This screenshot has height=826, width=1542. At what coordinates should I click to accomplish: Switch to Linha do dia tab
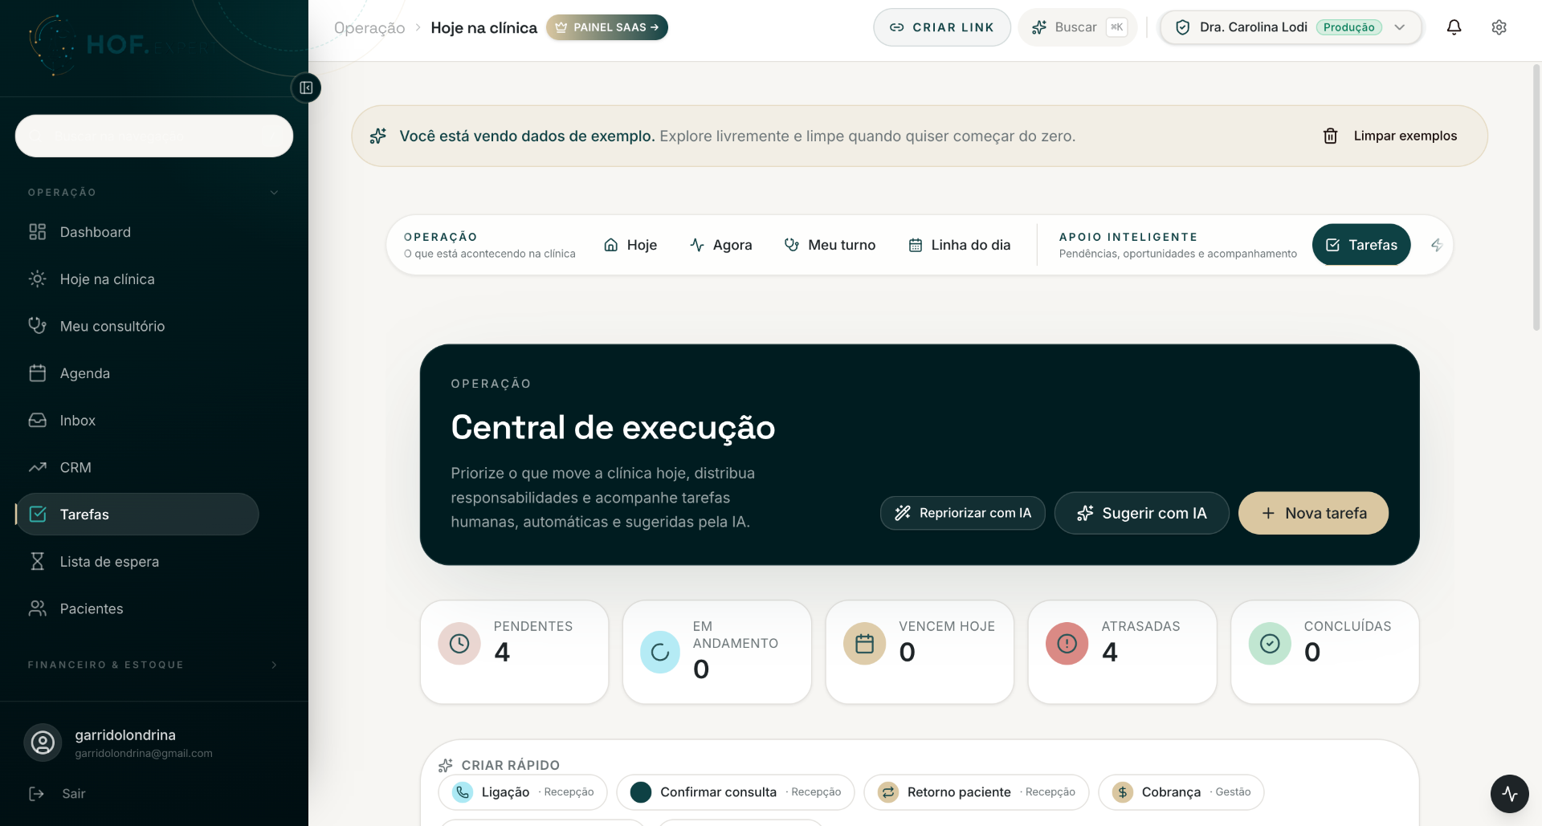tap(959, 245)
